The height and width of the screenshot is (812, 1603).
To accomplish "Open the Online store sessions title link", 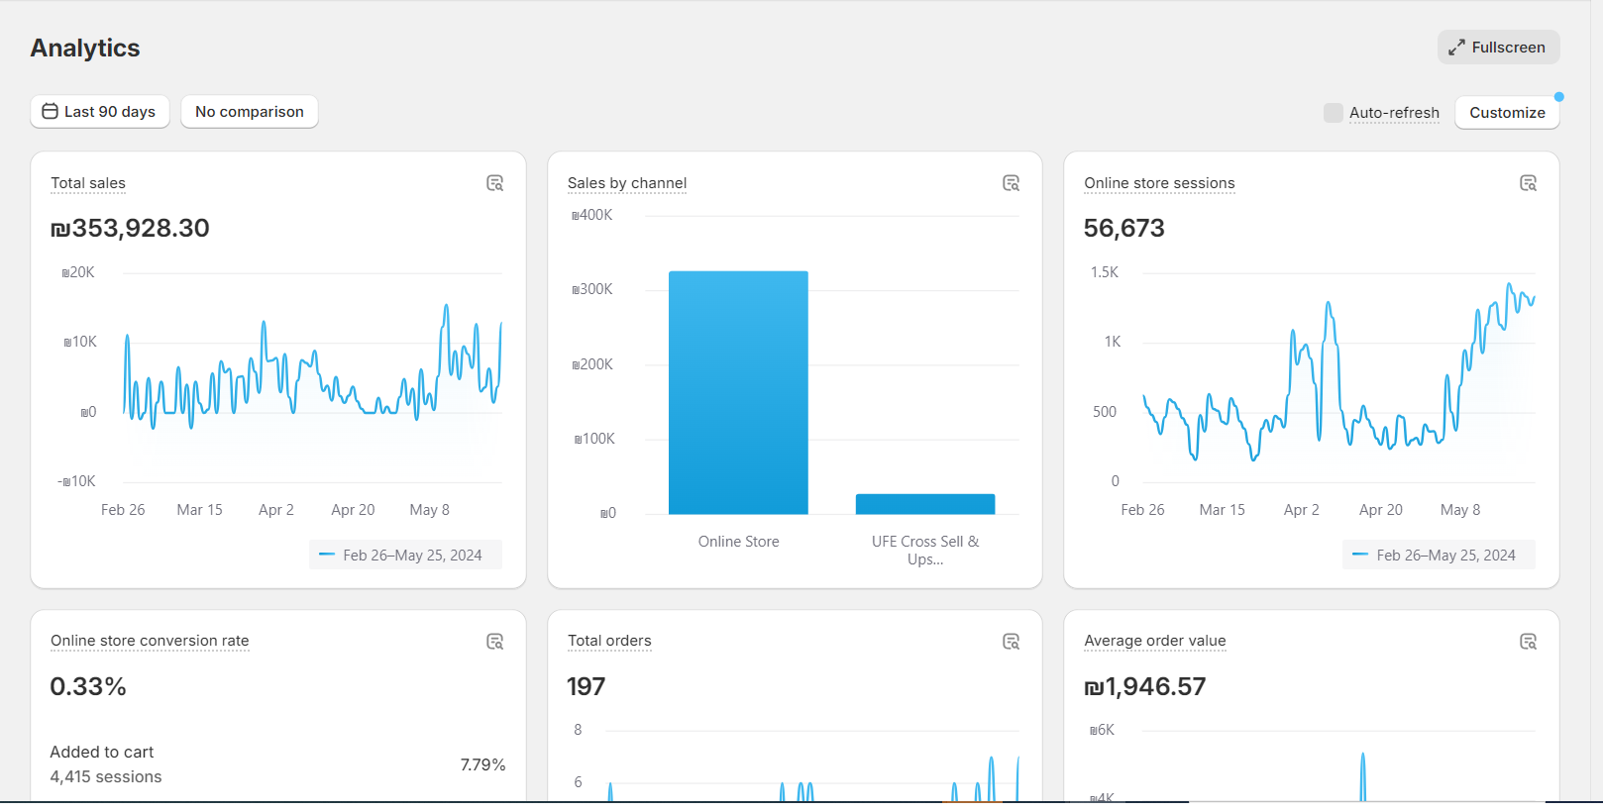I will point(1159,183).
